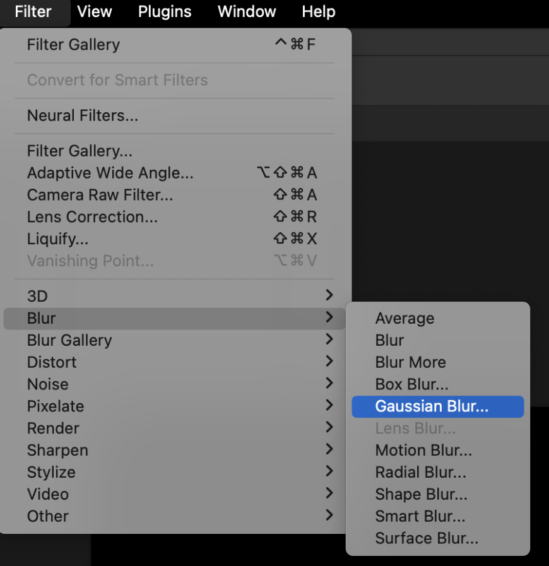This screenshot has width=549, height=566.
Task: Expand the Distort submenu
Action: pos(52,362)
